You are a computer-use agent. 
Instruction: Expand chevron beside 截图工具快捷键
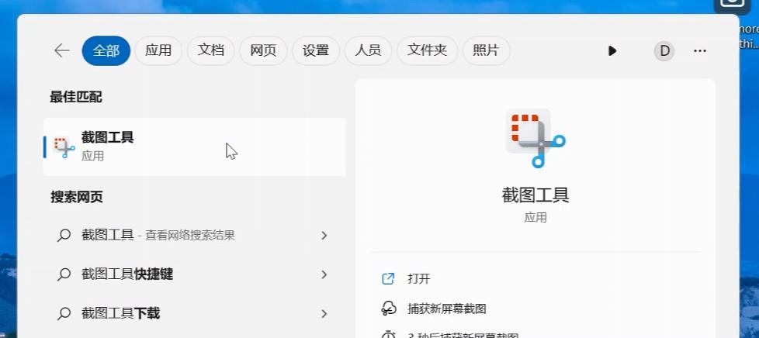[324, 274]
